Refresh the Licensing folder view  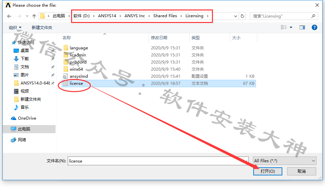(242, 16)
